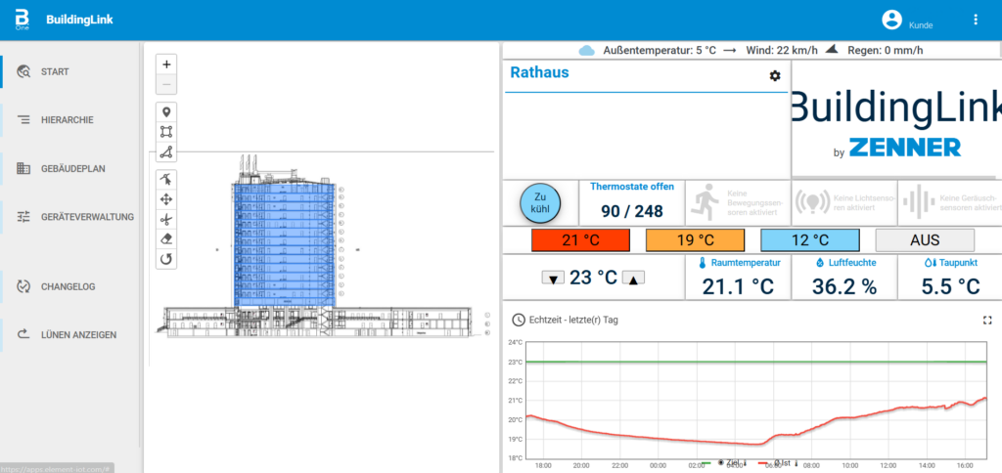Toggle the Ist series in chart legend
Viewport: 1002px width, 473px height.
(x=778, y=463)
